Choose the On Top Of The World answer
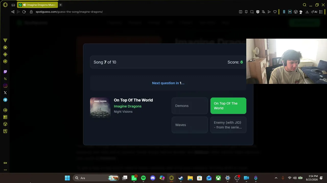The height and width of the screenshot is (183, 327). pos(228,106)
